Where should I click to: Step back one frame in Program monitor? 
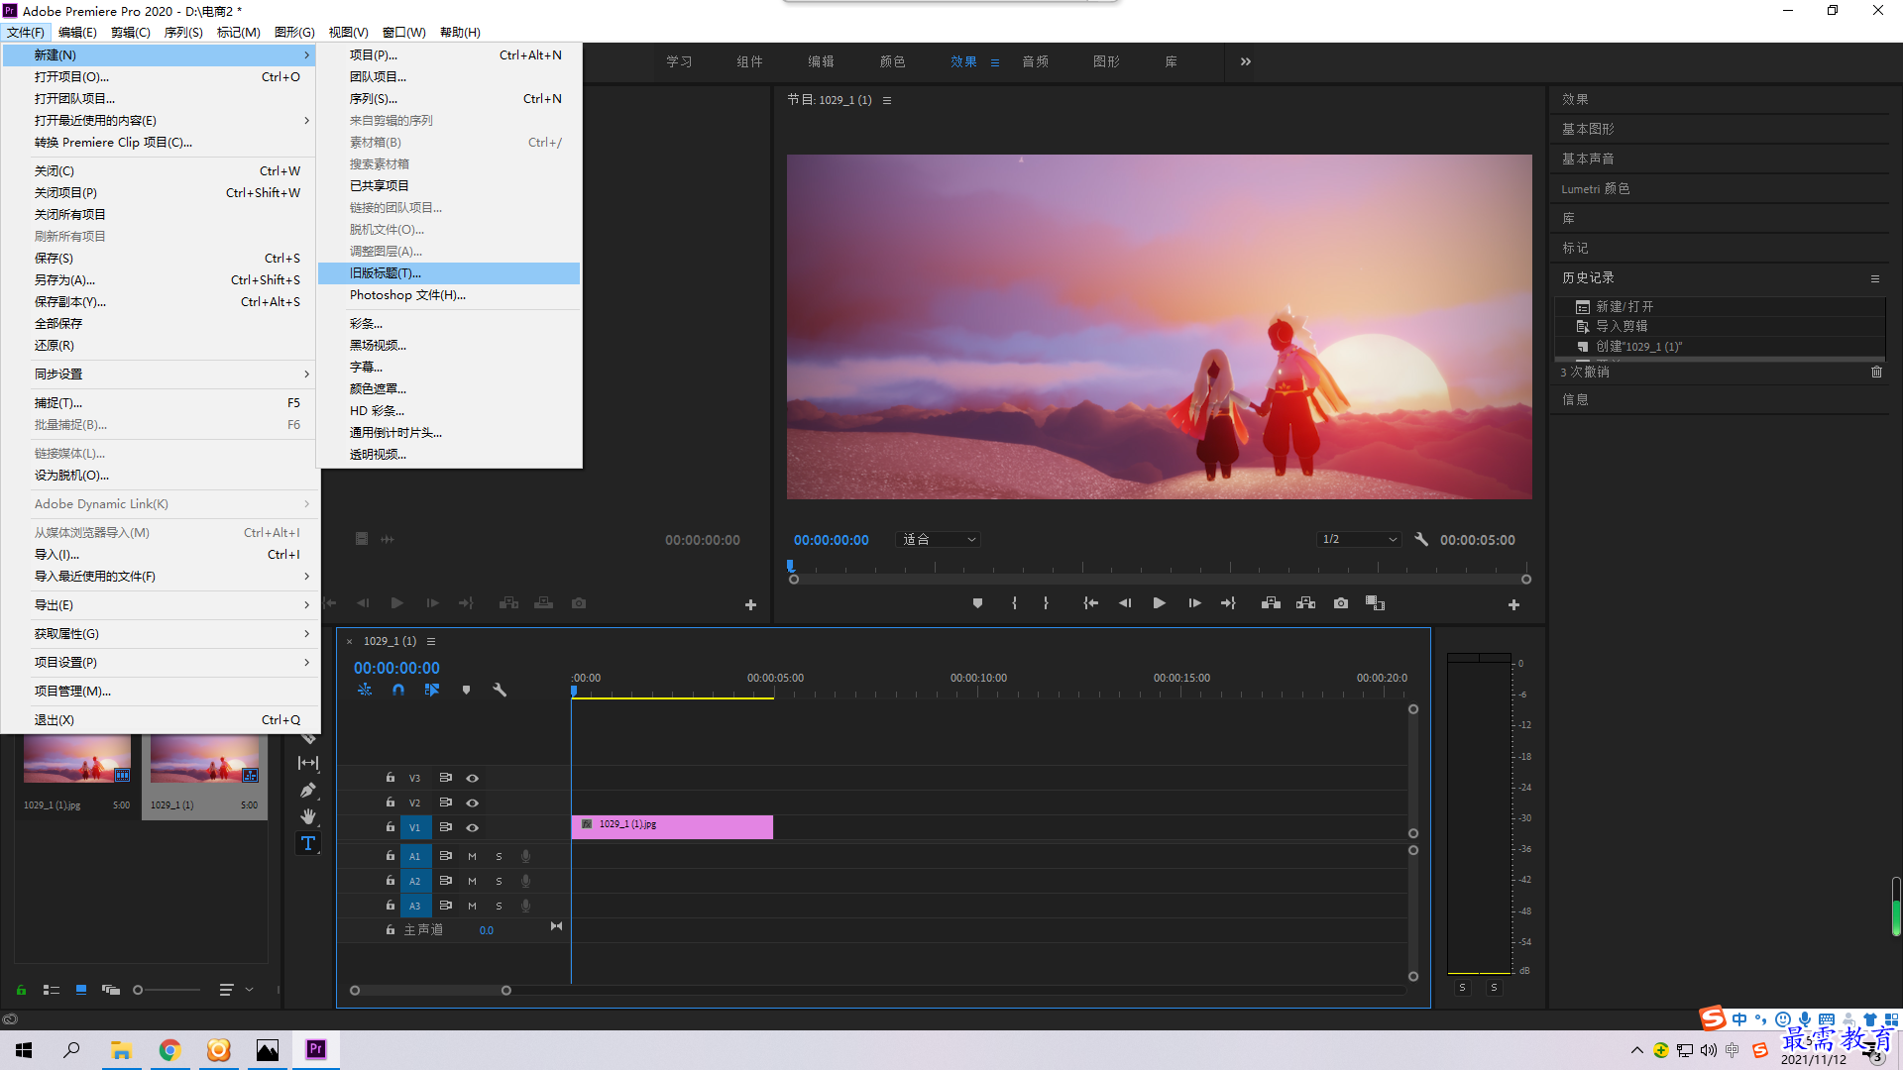pyautogui.click(x=1125, y=603)
